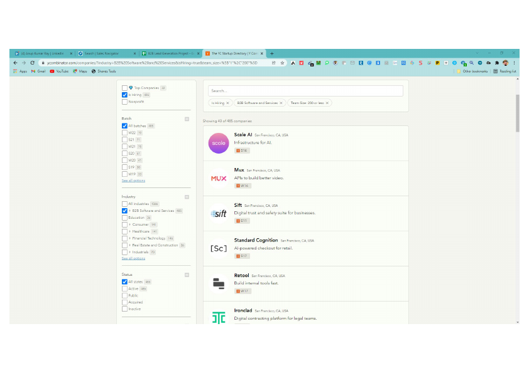Viewport: 529px width, 373px height.
Task: Open the Chrome three-dot menu
Action: pos(514,63)
